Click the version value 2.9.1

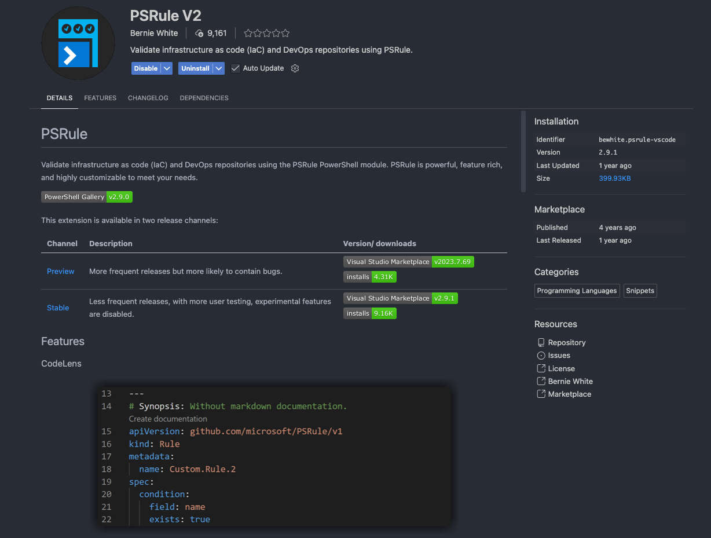(607, 152)
